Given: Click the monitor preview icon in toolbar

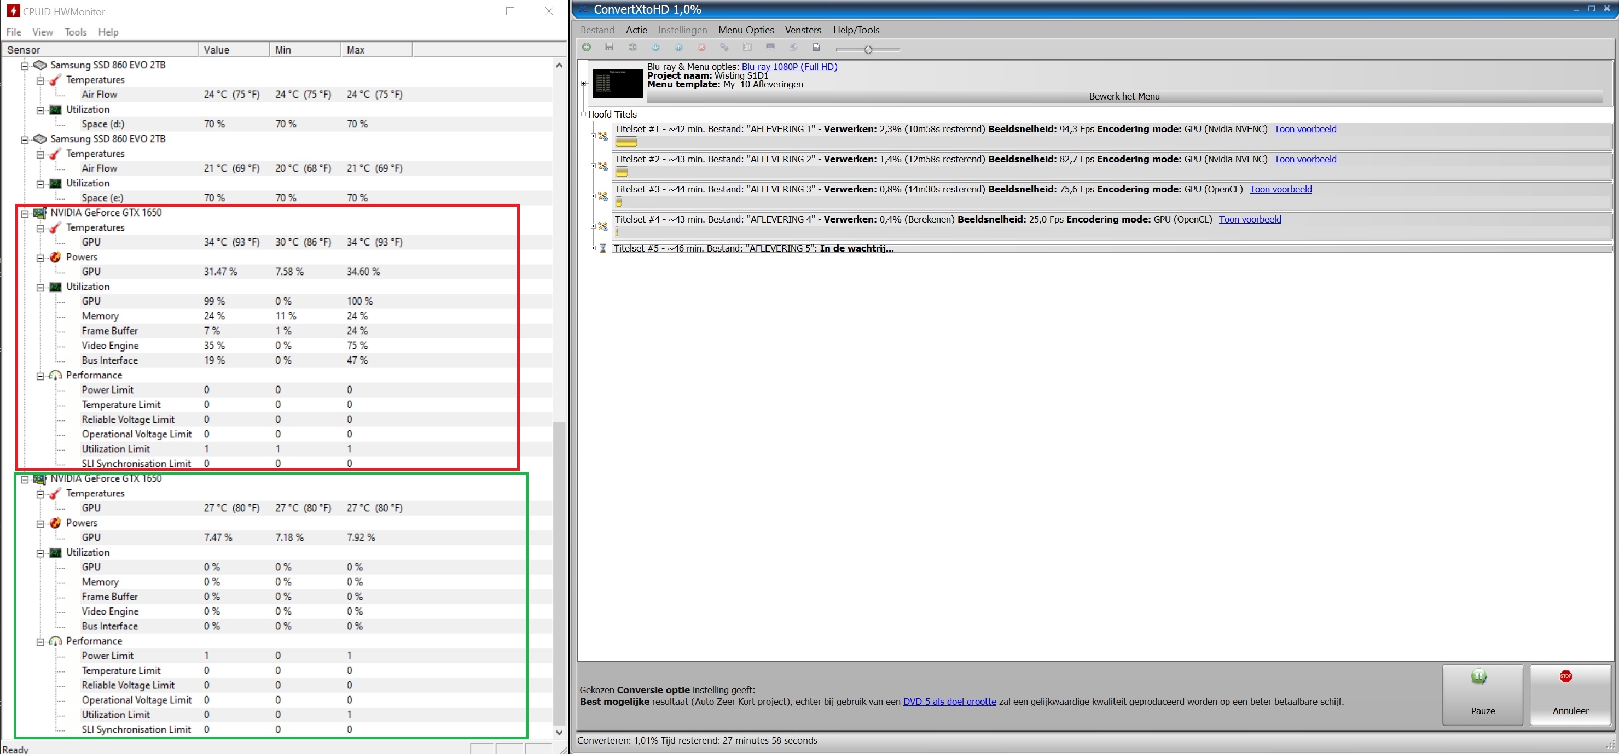Looking at the screenshot, I should pyautogui.click(x=770, y=47).
